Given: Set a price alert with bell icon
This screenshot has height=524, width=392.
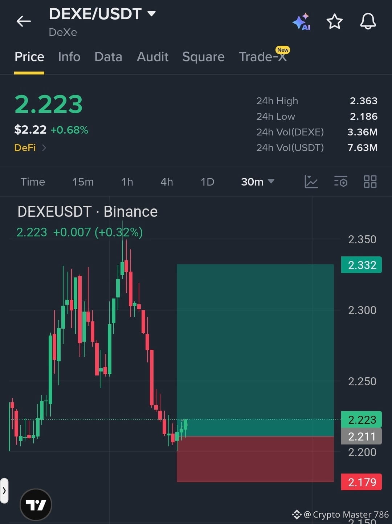Looking at the screenshot, I should click(x=368, y=21).
